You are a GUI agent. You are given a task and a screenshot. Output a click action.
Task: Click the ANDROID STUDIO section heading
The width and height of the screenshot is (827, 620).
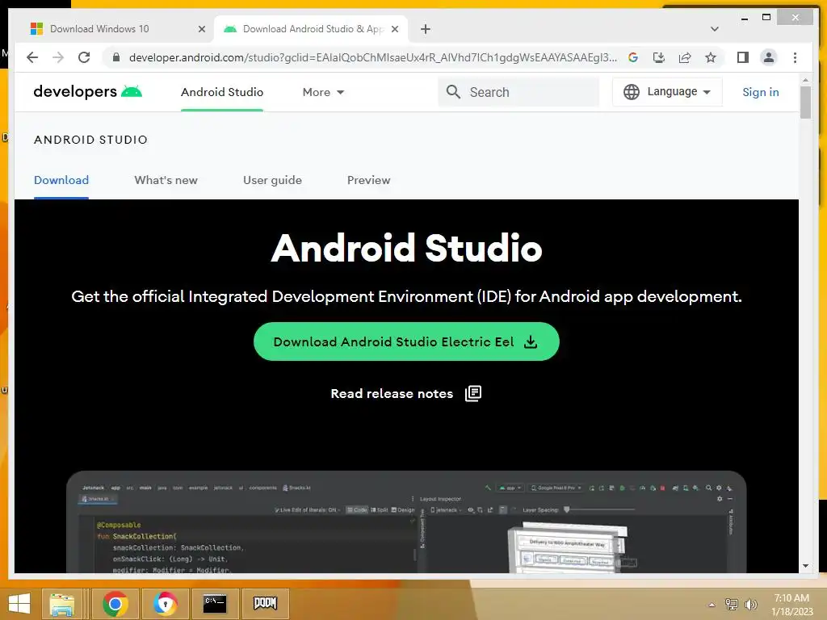tap(90, 140)
